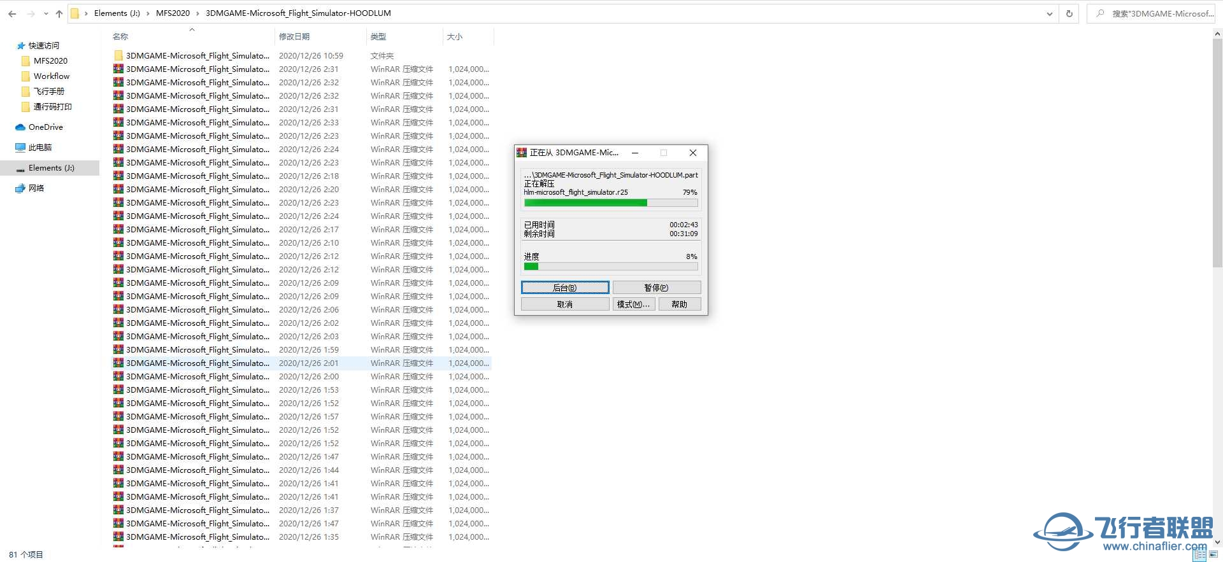Click the MFS2020 breadcrumb in address bar

173,13
